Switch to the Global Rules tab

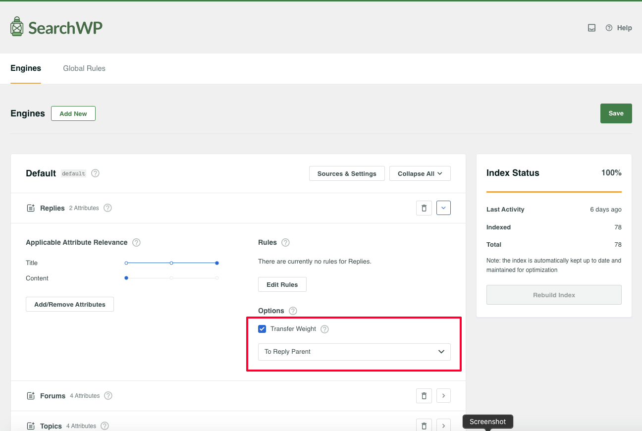pos(84,68)
